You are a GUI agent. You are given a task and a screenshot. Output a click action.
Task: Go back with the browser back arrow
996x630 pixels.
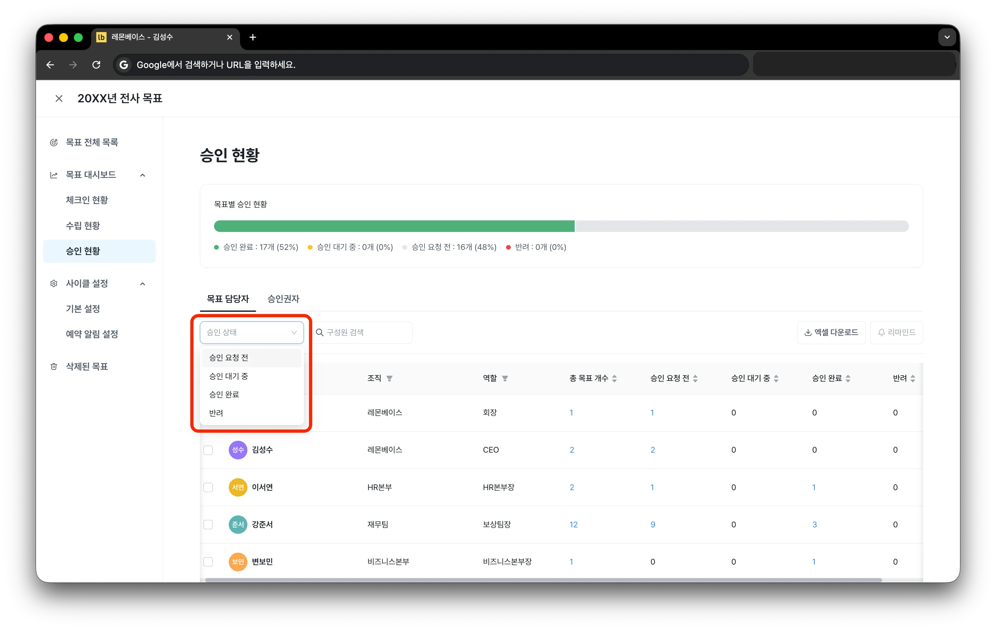50,65
